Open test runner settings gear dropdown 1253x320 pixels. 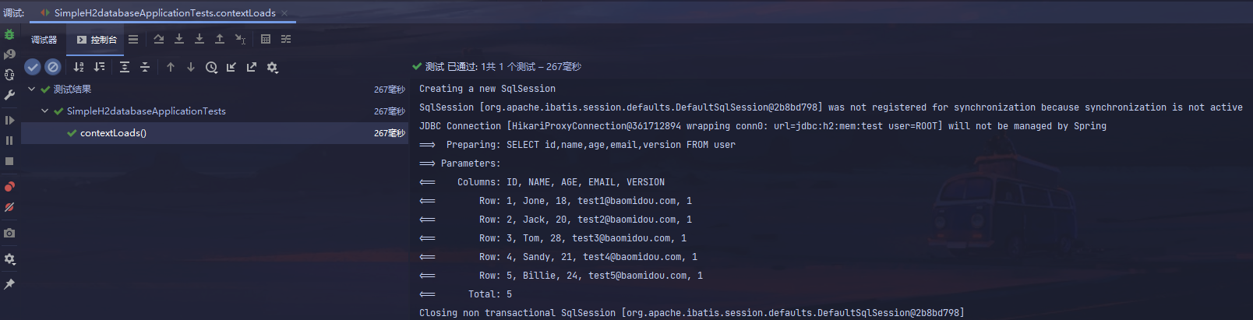pos(272,67)
